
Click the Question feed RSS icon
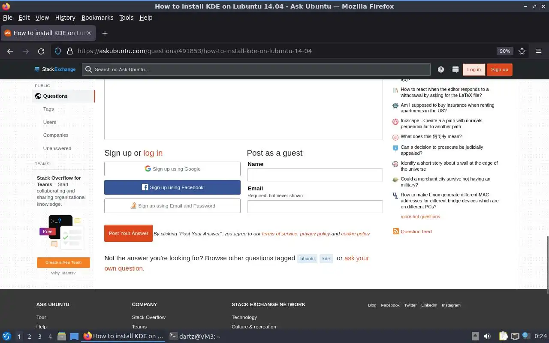395,232
